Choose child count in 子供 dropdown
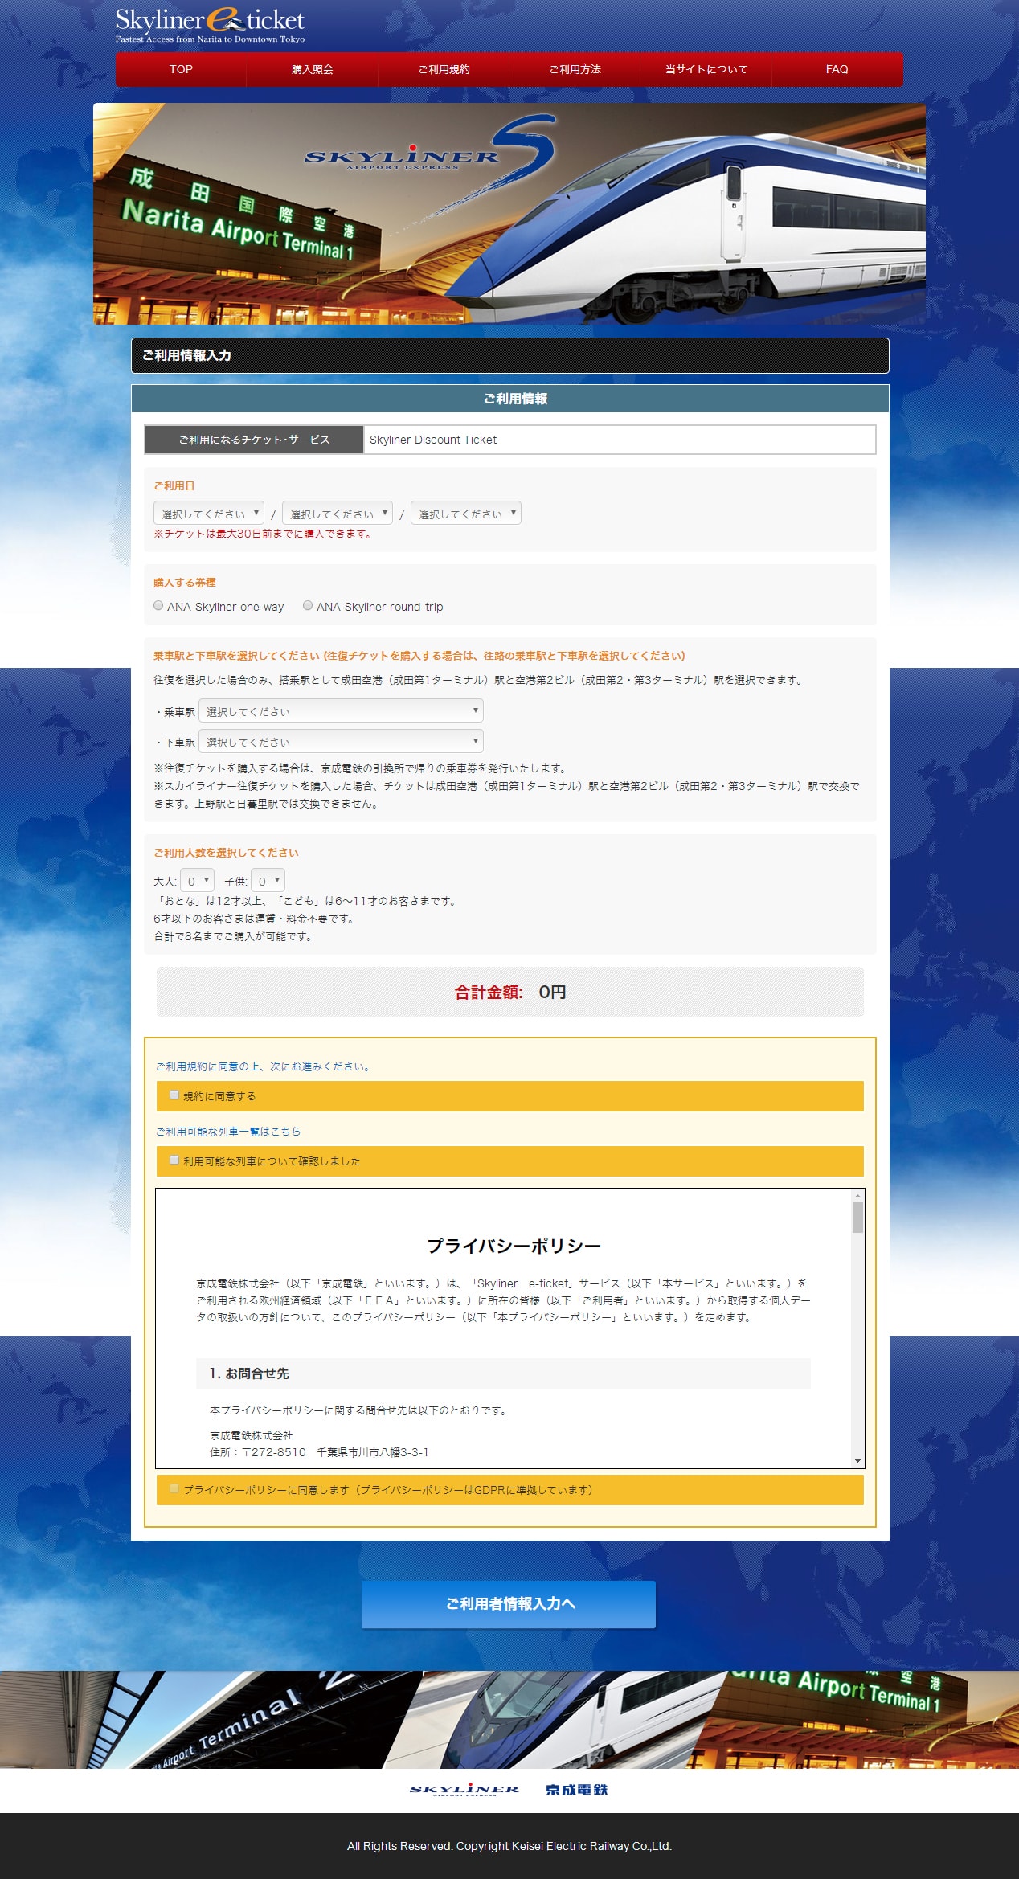The width and height of the screenshot is (1019, 1879). pyautogui.click(x=268, y=881)
